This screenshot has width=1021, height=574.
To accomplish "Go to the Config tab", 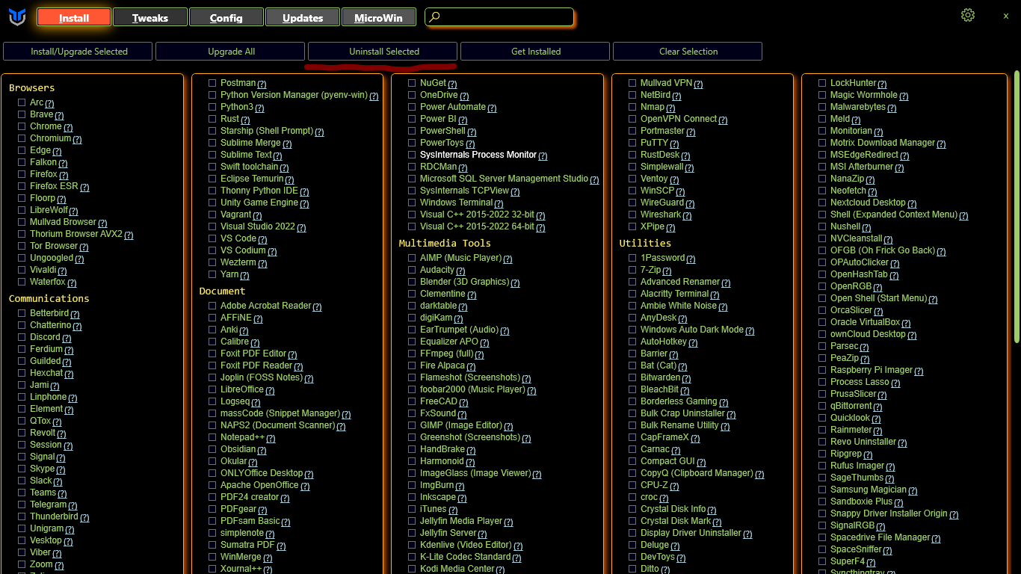I will pos(226,17).
